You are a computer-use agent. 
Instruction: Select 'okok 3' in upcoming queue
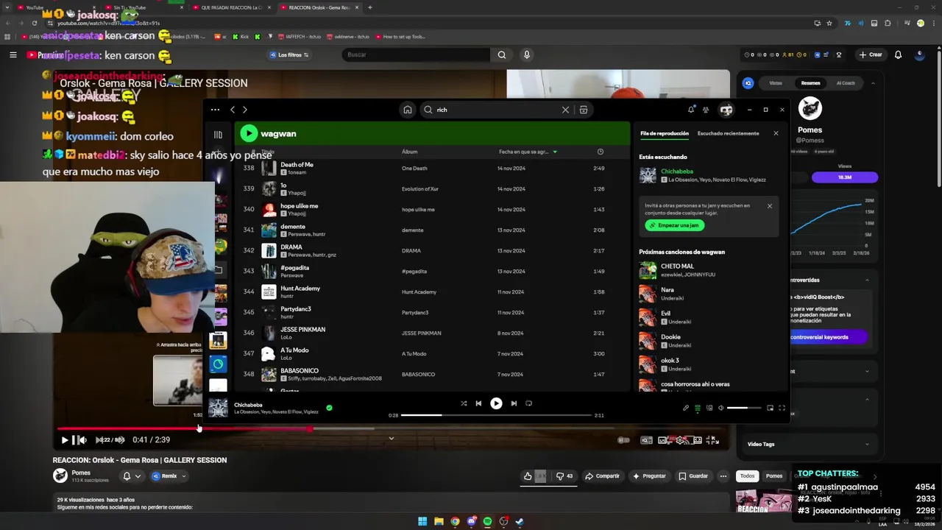coord(708,364)
